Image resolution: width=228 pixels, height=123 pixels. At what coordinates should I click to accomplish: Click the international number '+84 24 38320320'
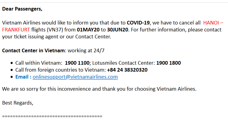(127, 70)
